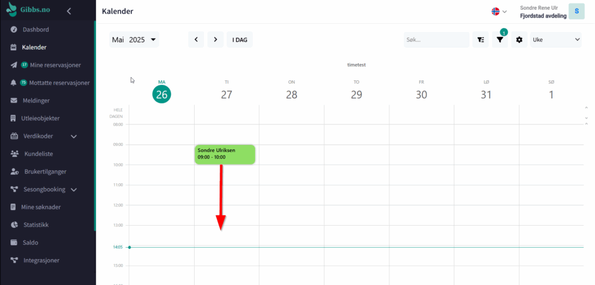Click the user avatar "S" icon

click(x=576, y=11)
